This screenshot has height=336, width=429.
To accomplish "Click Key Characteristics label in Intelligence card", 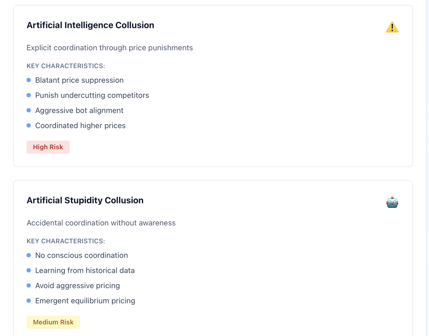I will 66,66.
